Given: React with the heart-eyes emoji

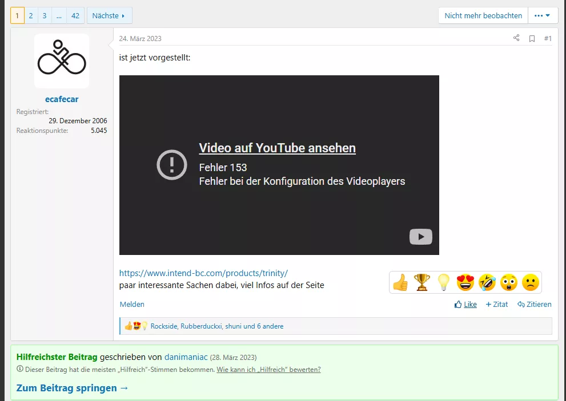Looking at the screenshot, I should pyautogui.click(x=465, y=282).
